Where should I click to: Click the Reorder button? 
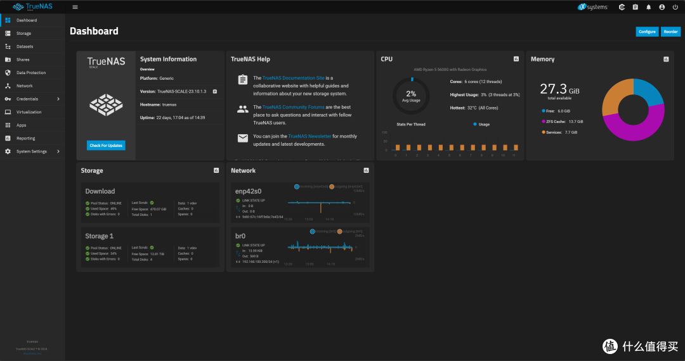670,32
